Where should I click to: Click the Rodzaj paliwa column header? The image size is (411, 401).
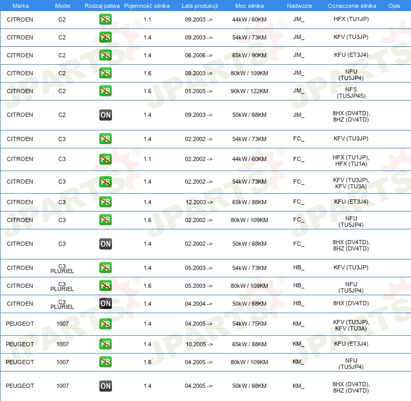pyautogui.click(x=102, y=6)
